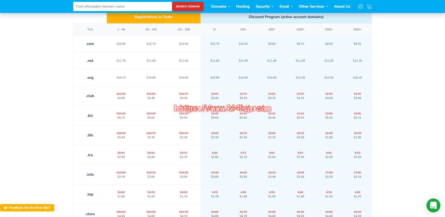
Task: Click the .org TLD row label
Action: [90, 78]
